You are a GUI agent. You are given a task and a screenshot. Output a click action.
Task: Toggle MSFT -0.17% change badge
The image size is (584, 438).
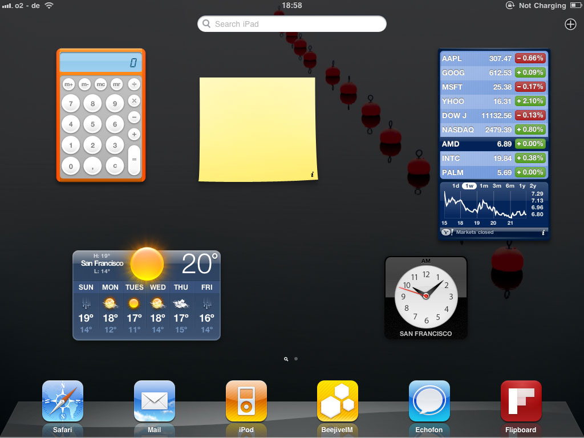click(530, 87)
